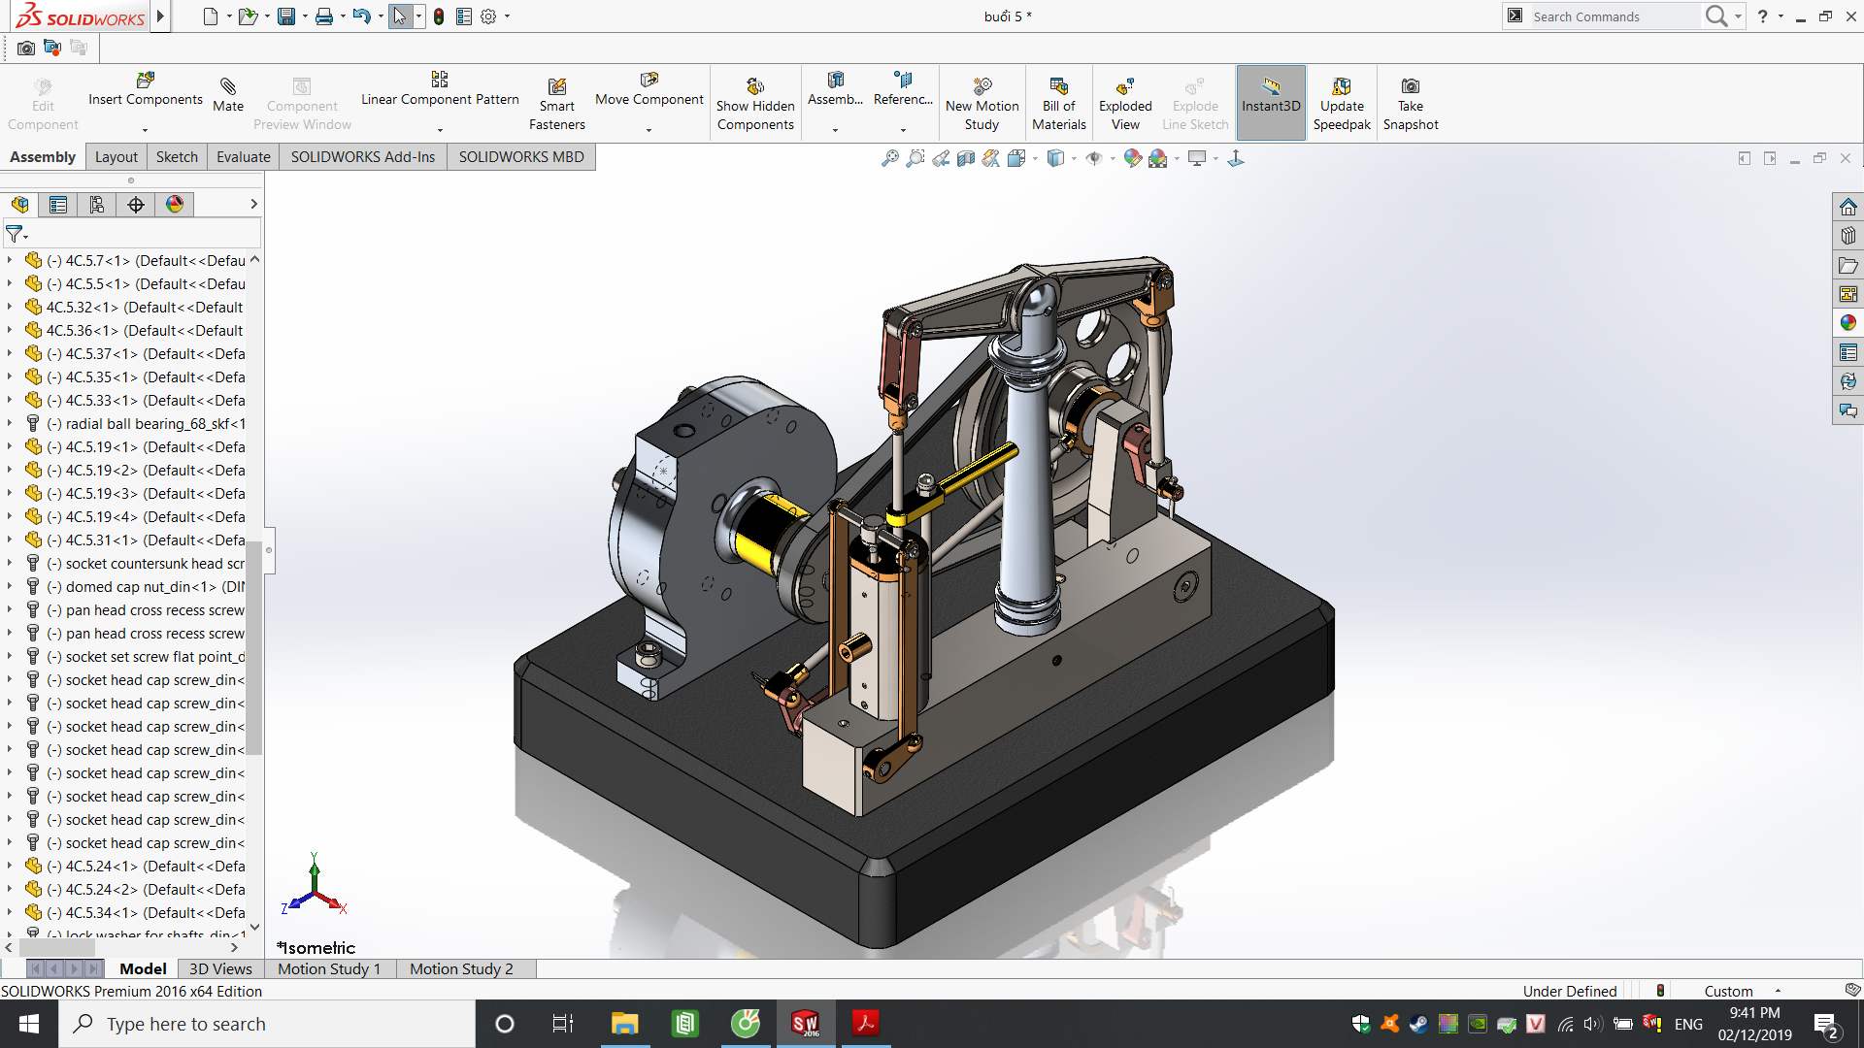The width and height of the screenshot is (1864, 1048).
Task: Click Update Speedpak
Action: 1342,104
